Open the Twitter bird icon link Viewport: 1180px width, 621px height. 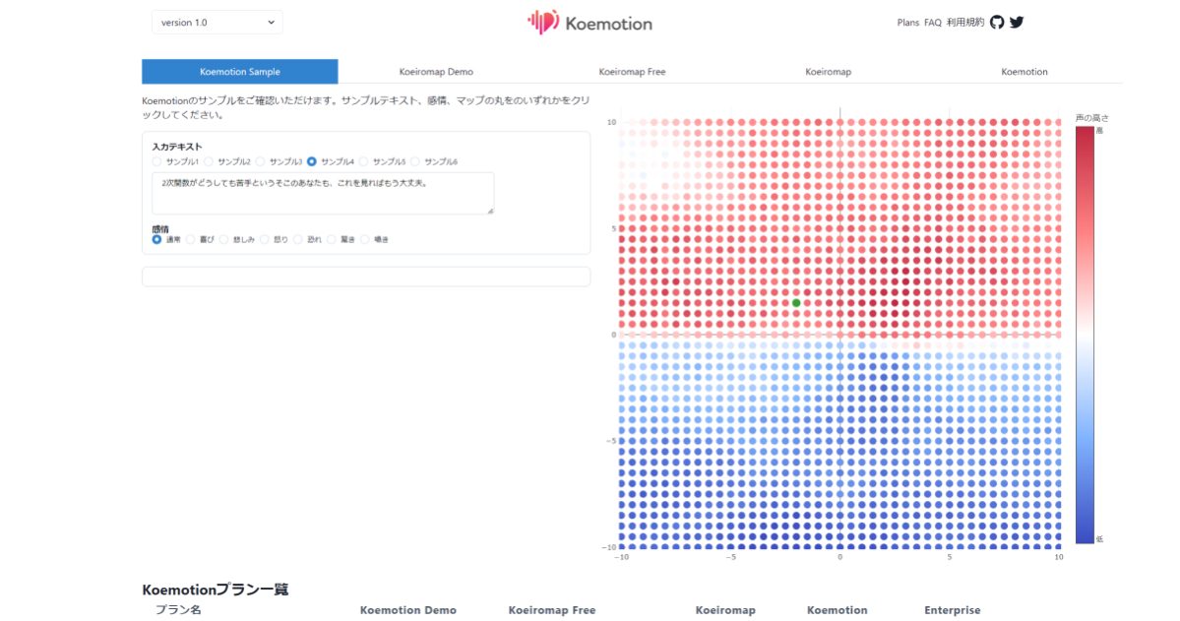tap(1017, 22)
